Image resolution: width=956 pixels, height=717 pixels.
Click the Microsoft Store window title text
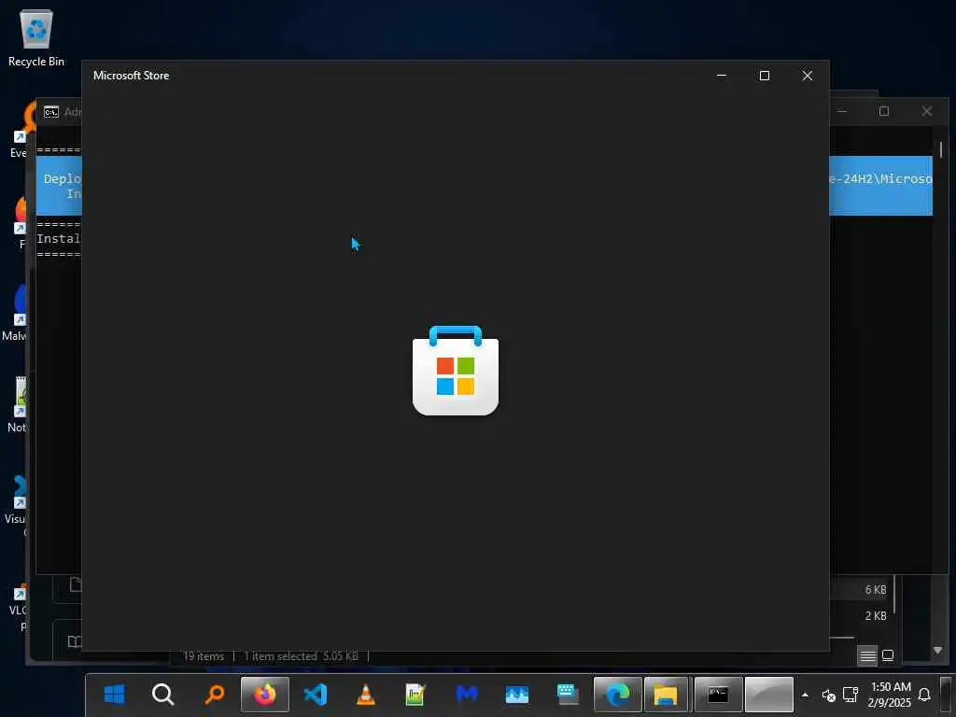[x=131, y=76]
